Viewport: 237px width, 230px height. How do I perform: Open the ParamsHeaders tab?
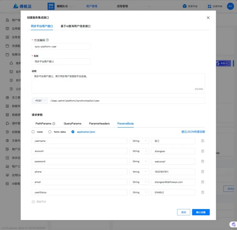point(99,124)
